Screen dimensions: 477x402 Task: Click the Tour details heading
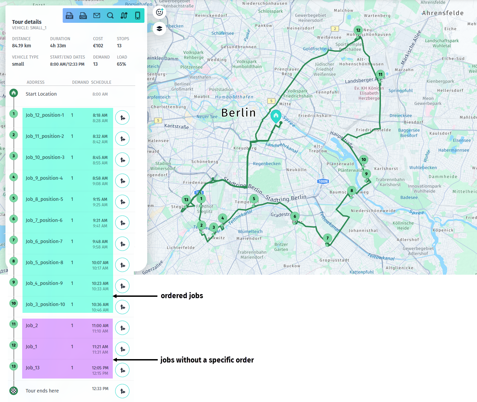[x=27, y=22]
